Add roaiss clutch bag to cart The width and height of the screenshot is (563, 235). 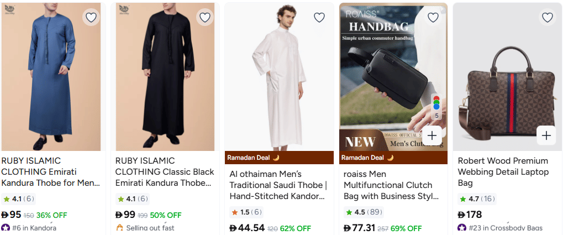[432, 135]
